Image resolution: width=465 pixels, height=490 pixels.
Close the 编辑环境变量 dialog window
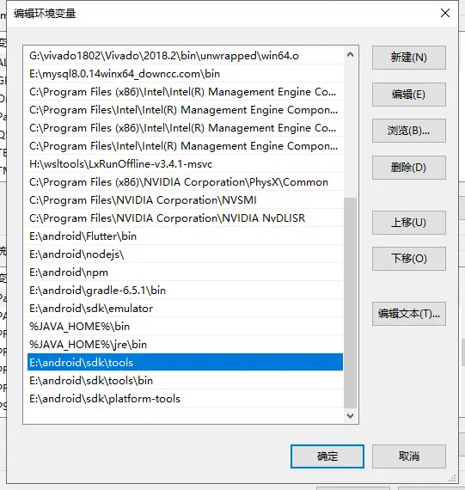coord(445,13)
